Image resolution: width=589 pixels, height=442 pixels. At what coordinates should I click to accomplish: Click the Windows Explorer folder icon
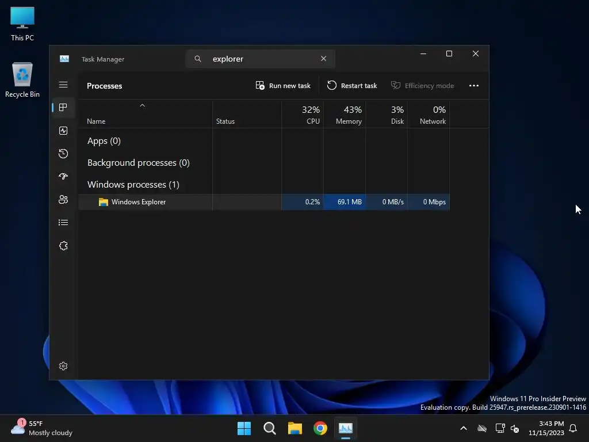tap(104, 202)
